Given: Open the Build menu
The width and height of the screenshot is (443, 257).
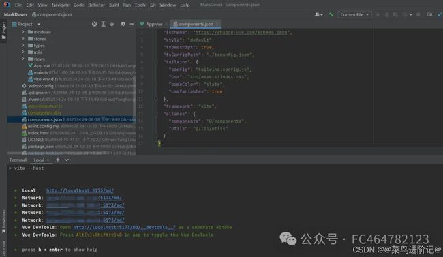Looking at the screenshot, I should [x=114, y=5].
